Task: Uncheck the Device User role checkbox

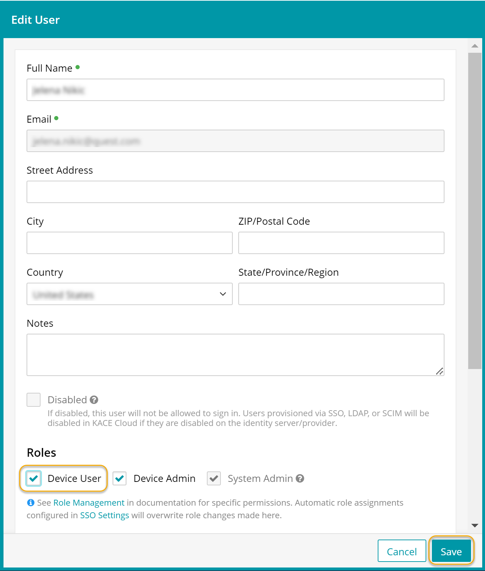Action: [34, 478]
